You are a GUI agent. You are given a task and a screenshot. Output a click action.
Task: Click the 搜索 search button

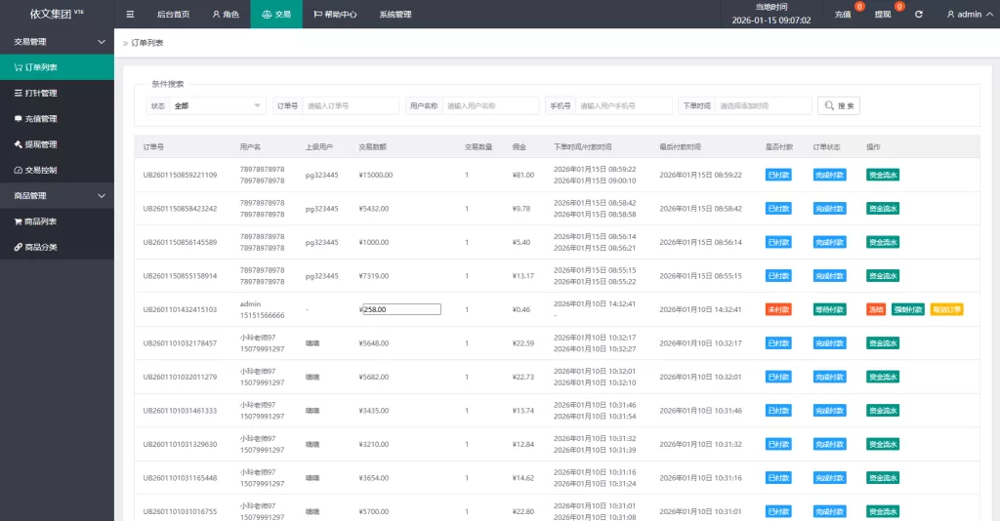[x=839, y=105]
